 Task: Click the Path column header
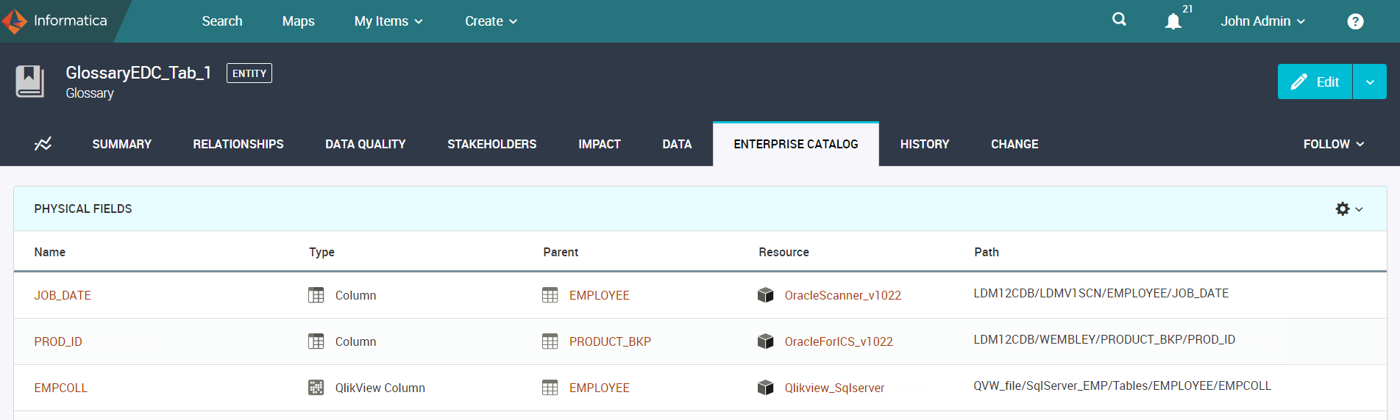pyautogui.click(x=987, y=252)
